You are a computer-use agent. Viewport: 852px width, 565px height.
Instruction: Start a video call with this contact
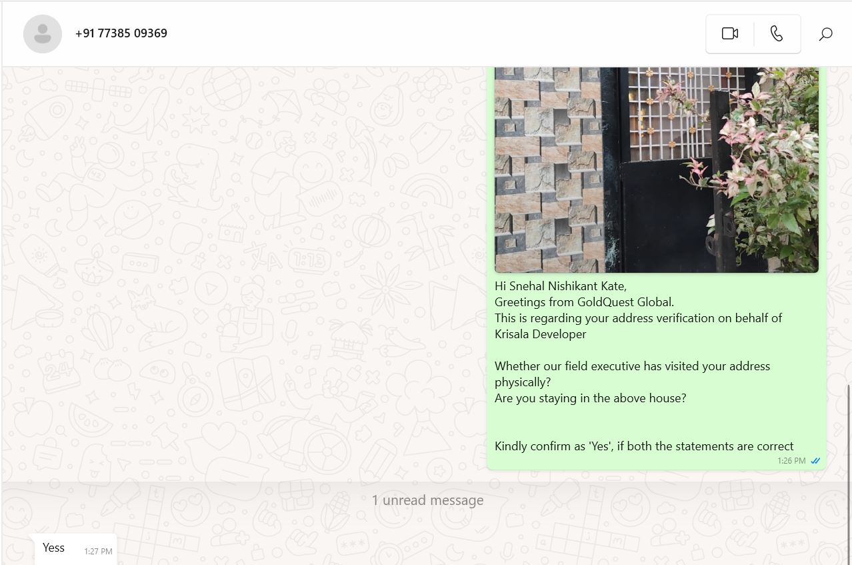[730, 33]
